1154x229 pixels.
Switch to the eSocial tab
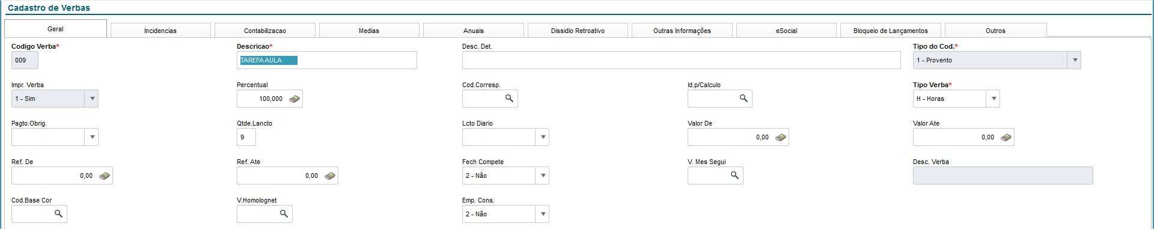(786, 31)
